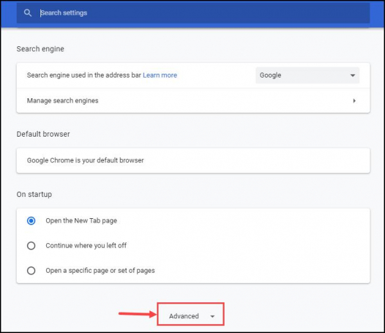Open the Learn more link
Image resolution: width=385 pixels, height=333 pixels.
tap(160, 75)
